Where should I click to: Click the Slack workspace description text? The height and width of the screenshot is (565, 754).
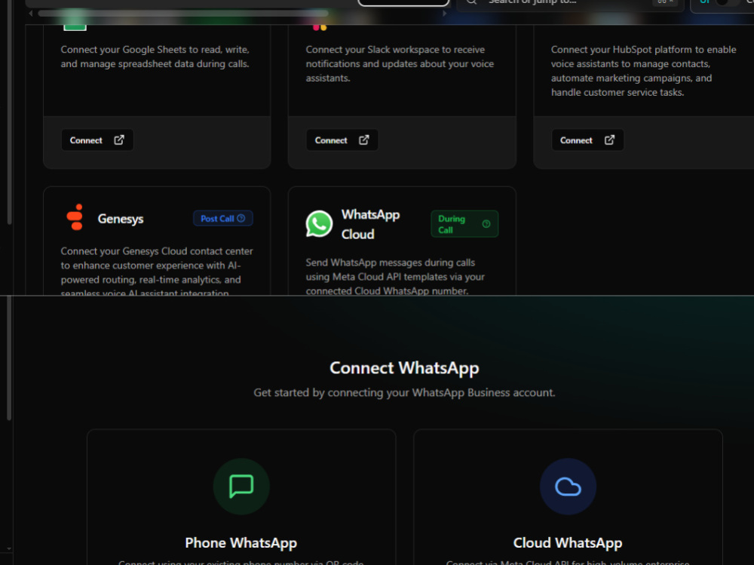point(400,64)
